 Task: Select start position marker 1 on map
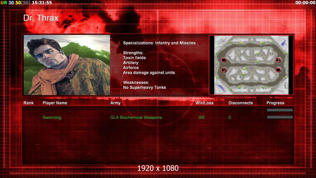click(224, 70)
